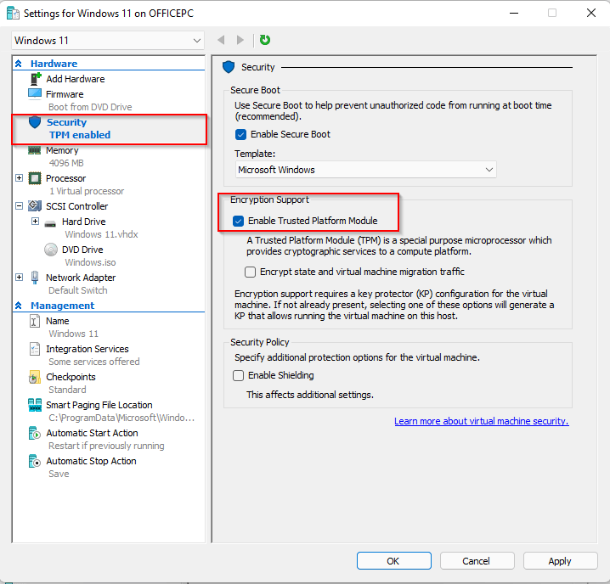This screenshot has height=584, width=610.
Task: Select Integration Services in Management list
Action: (87, 349)
